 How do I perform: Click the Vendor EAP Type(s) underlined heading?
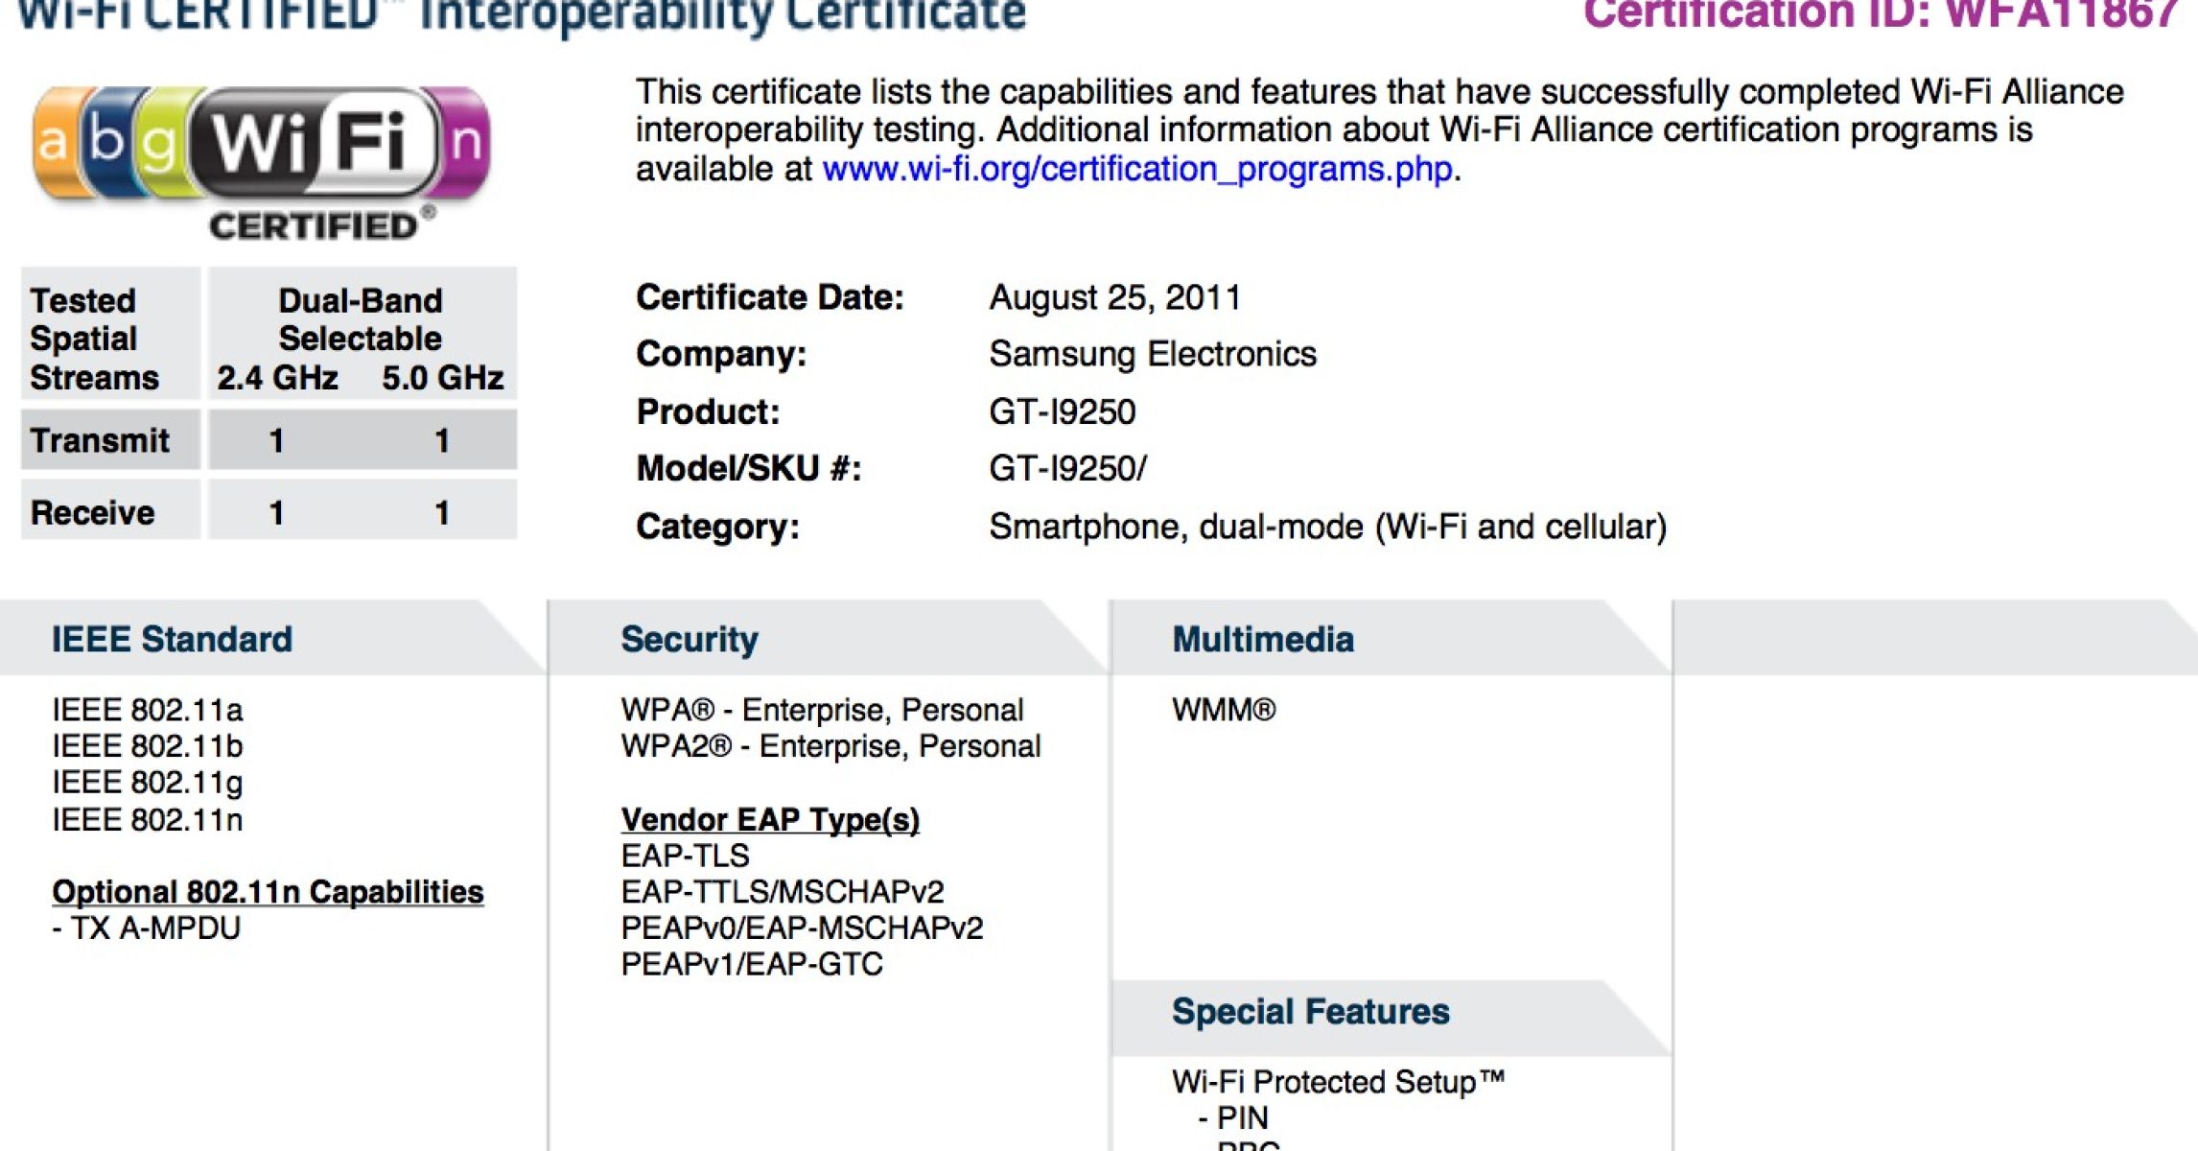tap(770, 820)
